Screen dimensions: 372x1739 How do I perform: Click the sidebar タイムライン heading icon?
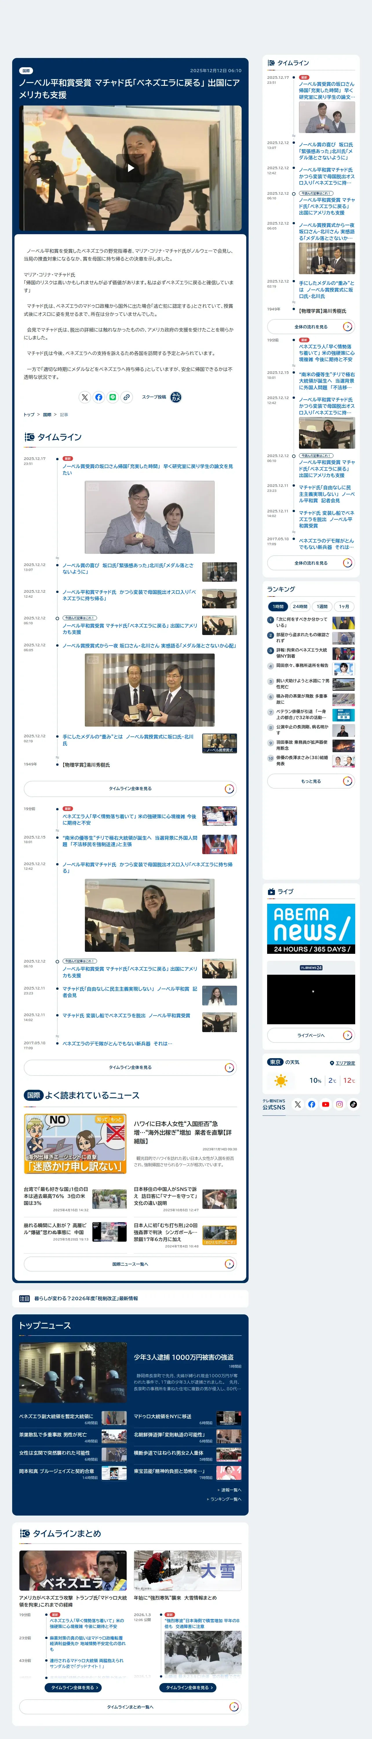coord(271,63)
